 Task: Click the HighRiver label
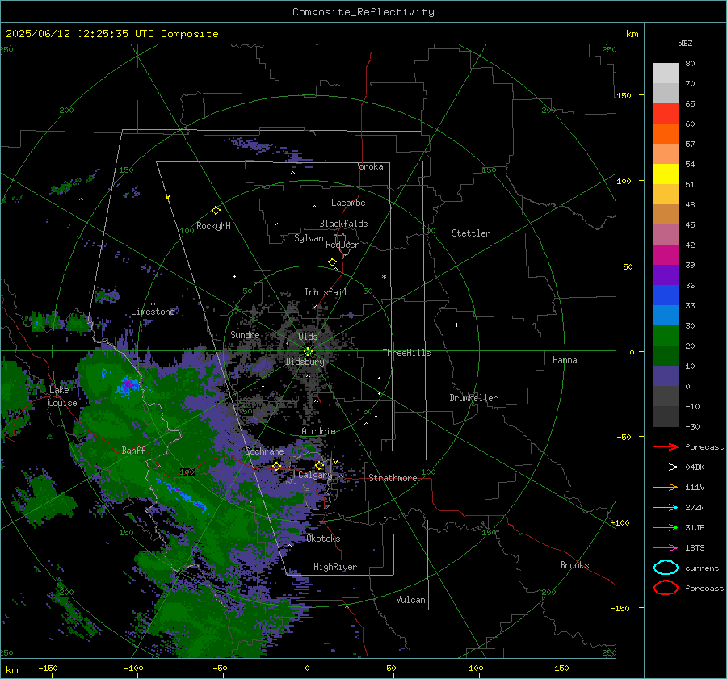[x=335, y=567]
